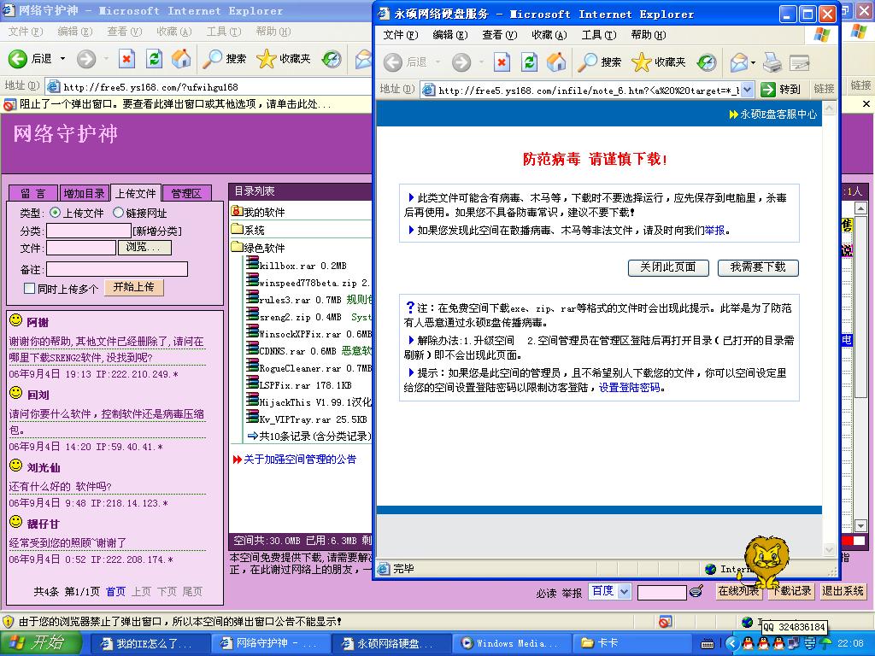Click 备注 input field
875x656 pixels.
click(x=116, y=269)
